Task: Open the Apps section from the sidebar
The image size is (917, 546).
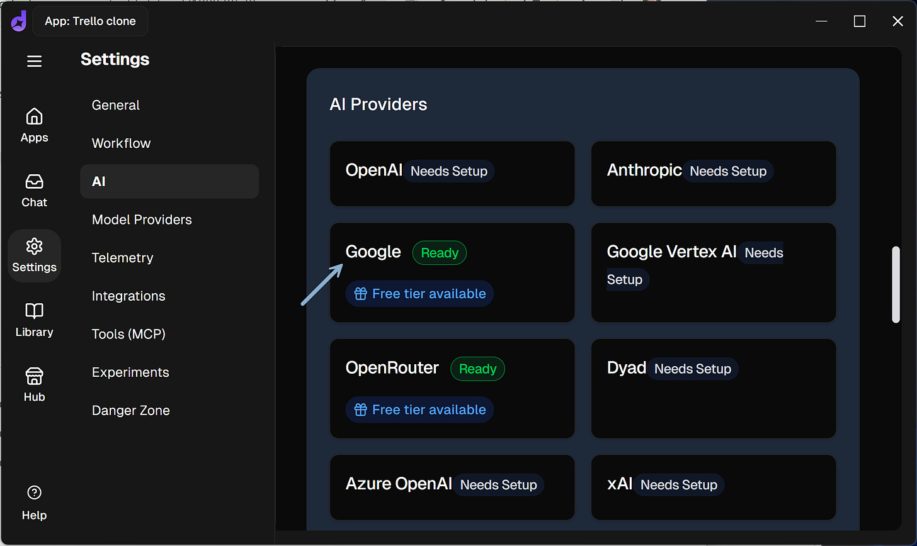Action: point(34,124)
